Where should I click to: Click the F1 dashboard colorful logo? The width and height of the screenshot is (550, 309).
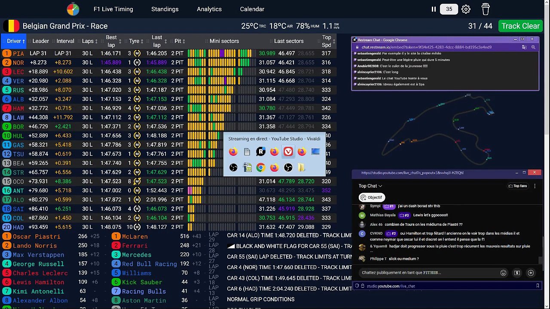click(x=73, y=9)
